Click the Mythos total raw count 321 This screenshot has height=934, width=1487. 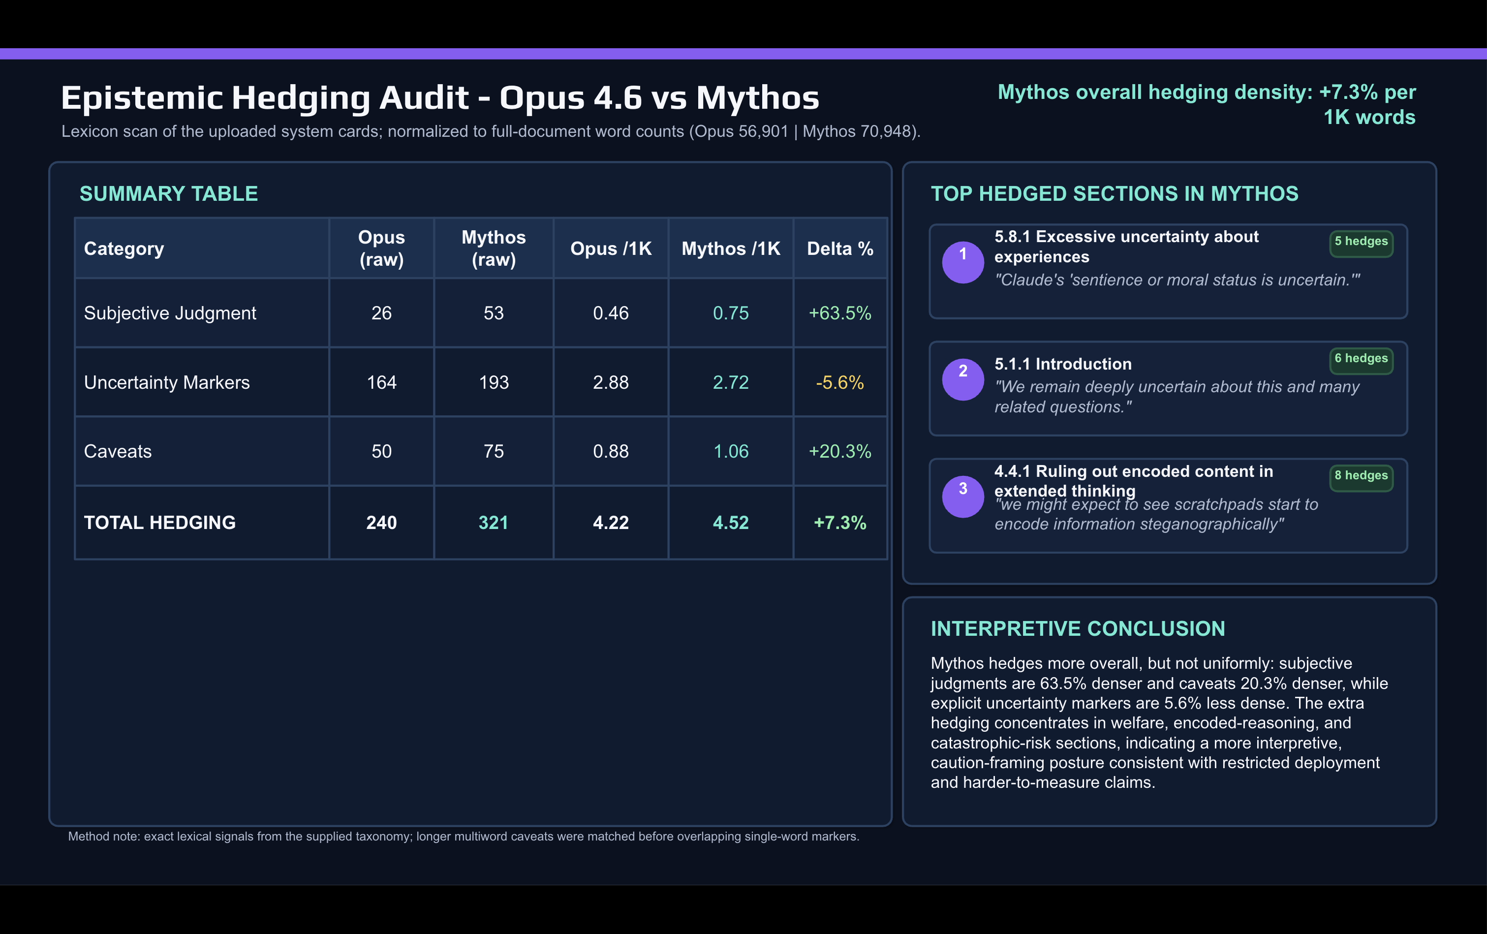493,523
